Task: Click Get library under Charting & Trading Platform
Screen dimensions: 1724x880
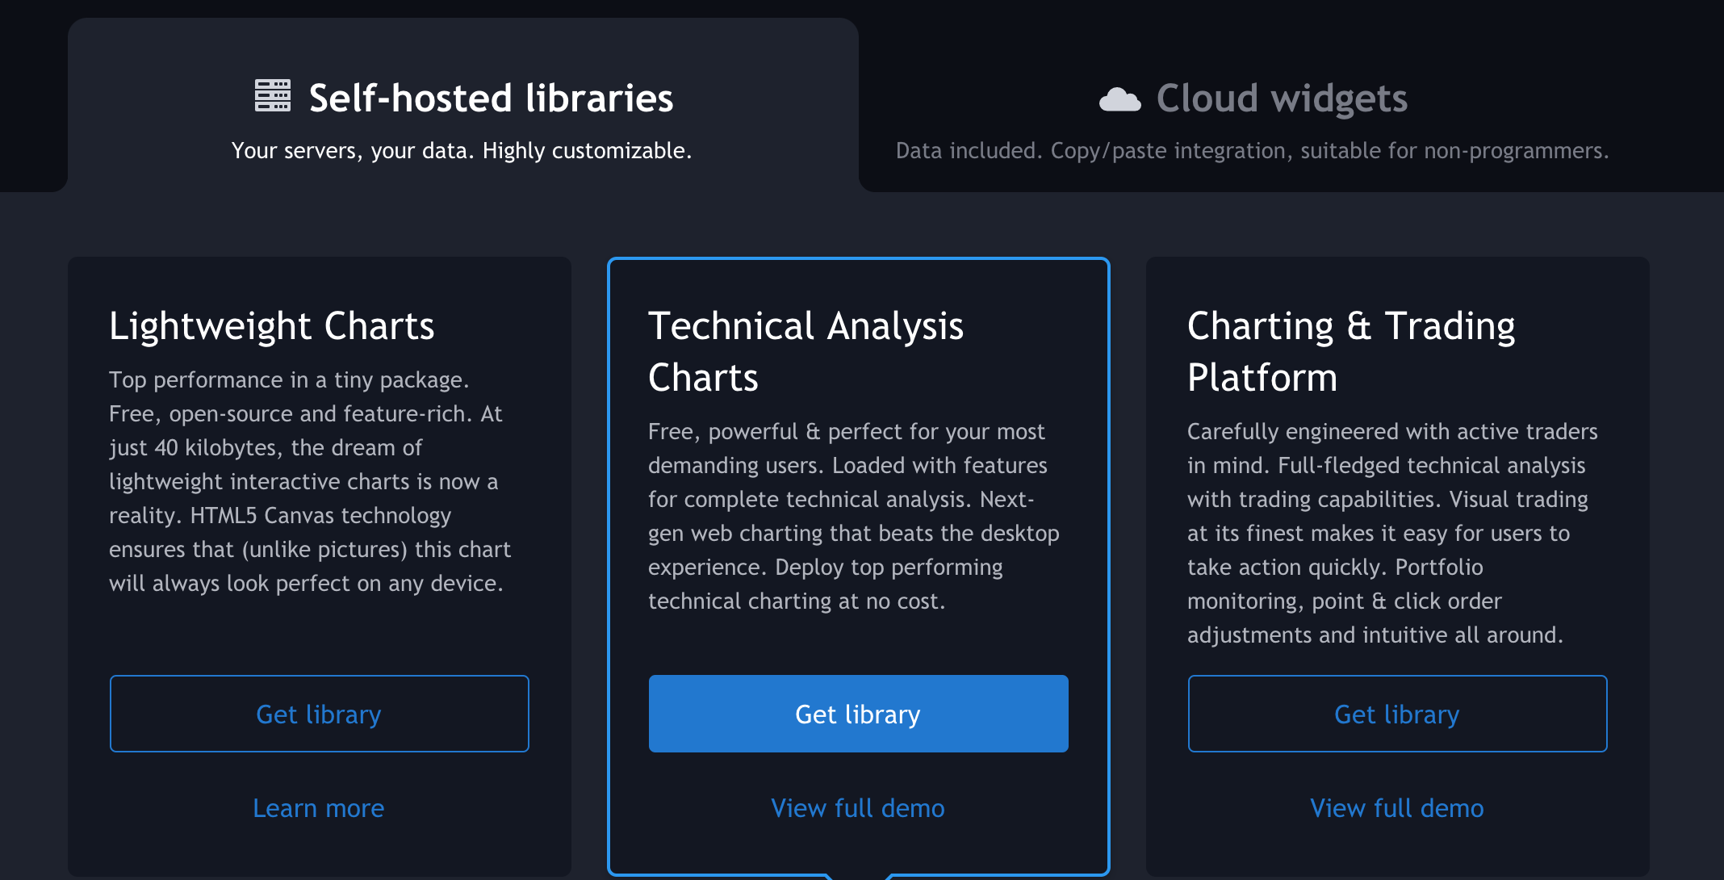Action: click(1397, 714)
